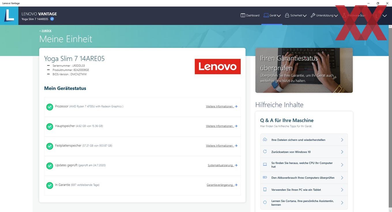Image resolution: width=392 pixels, height=212 pixels.
Task: Click the In Garantie green checkmark icon
Action: tap(50, 185)
